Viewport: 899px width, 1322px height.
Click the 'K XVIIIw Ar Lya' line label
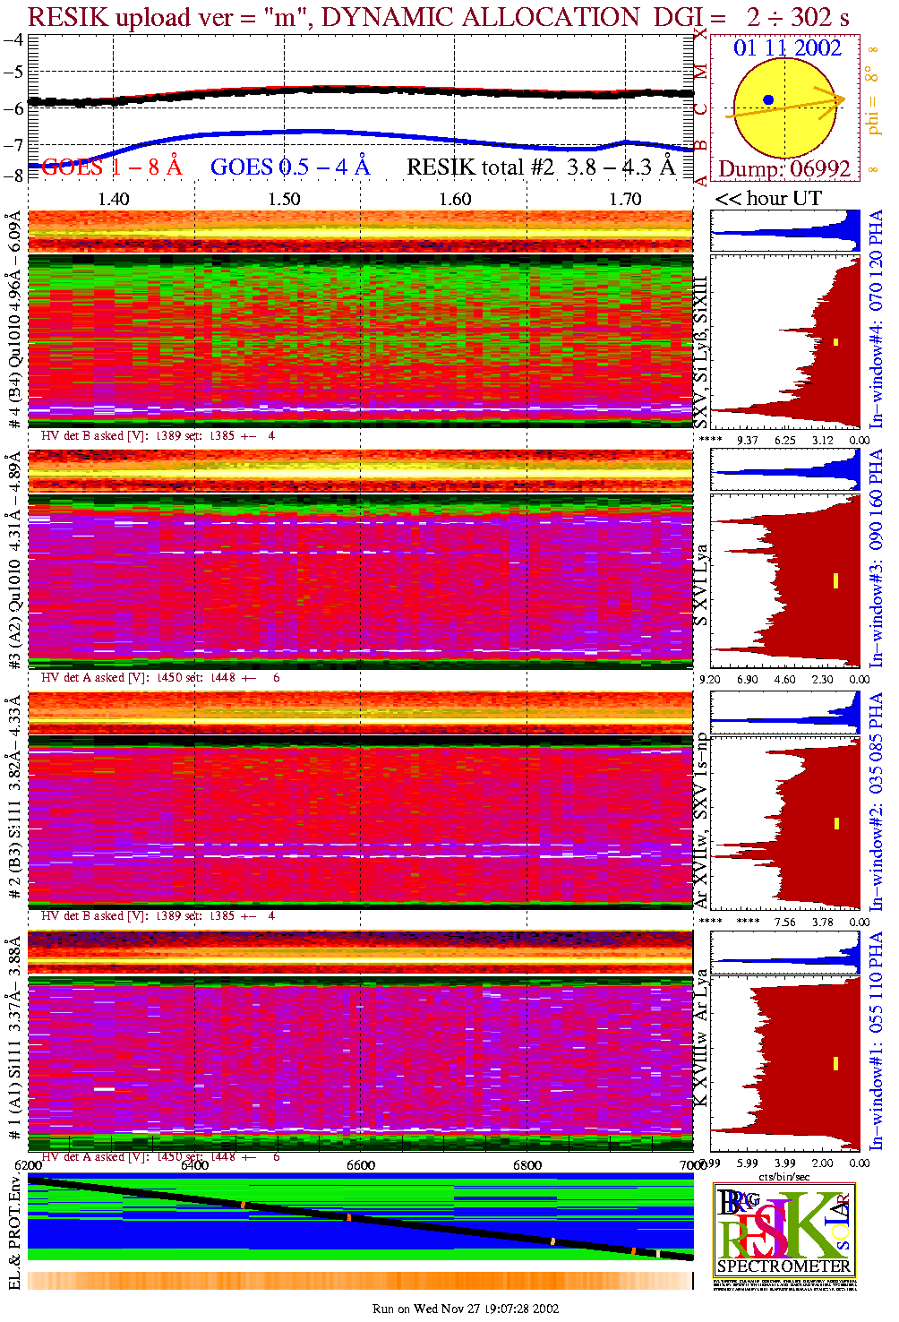pos(701,1037)
